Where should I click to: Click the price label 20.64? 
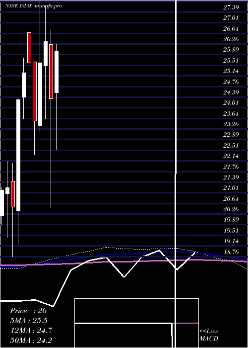point(231,198)
